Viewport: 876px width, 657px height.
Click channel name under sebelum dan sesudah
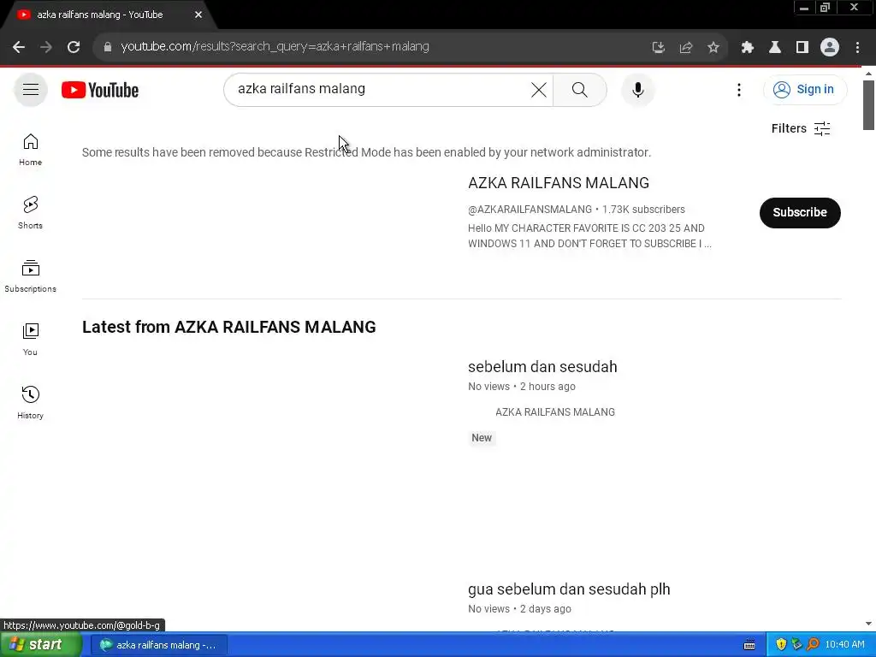point(554,411)
